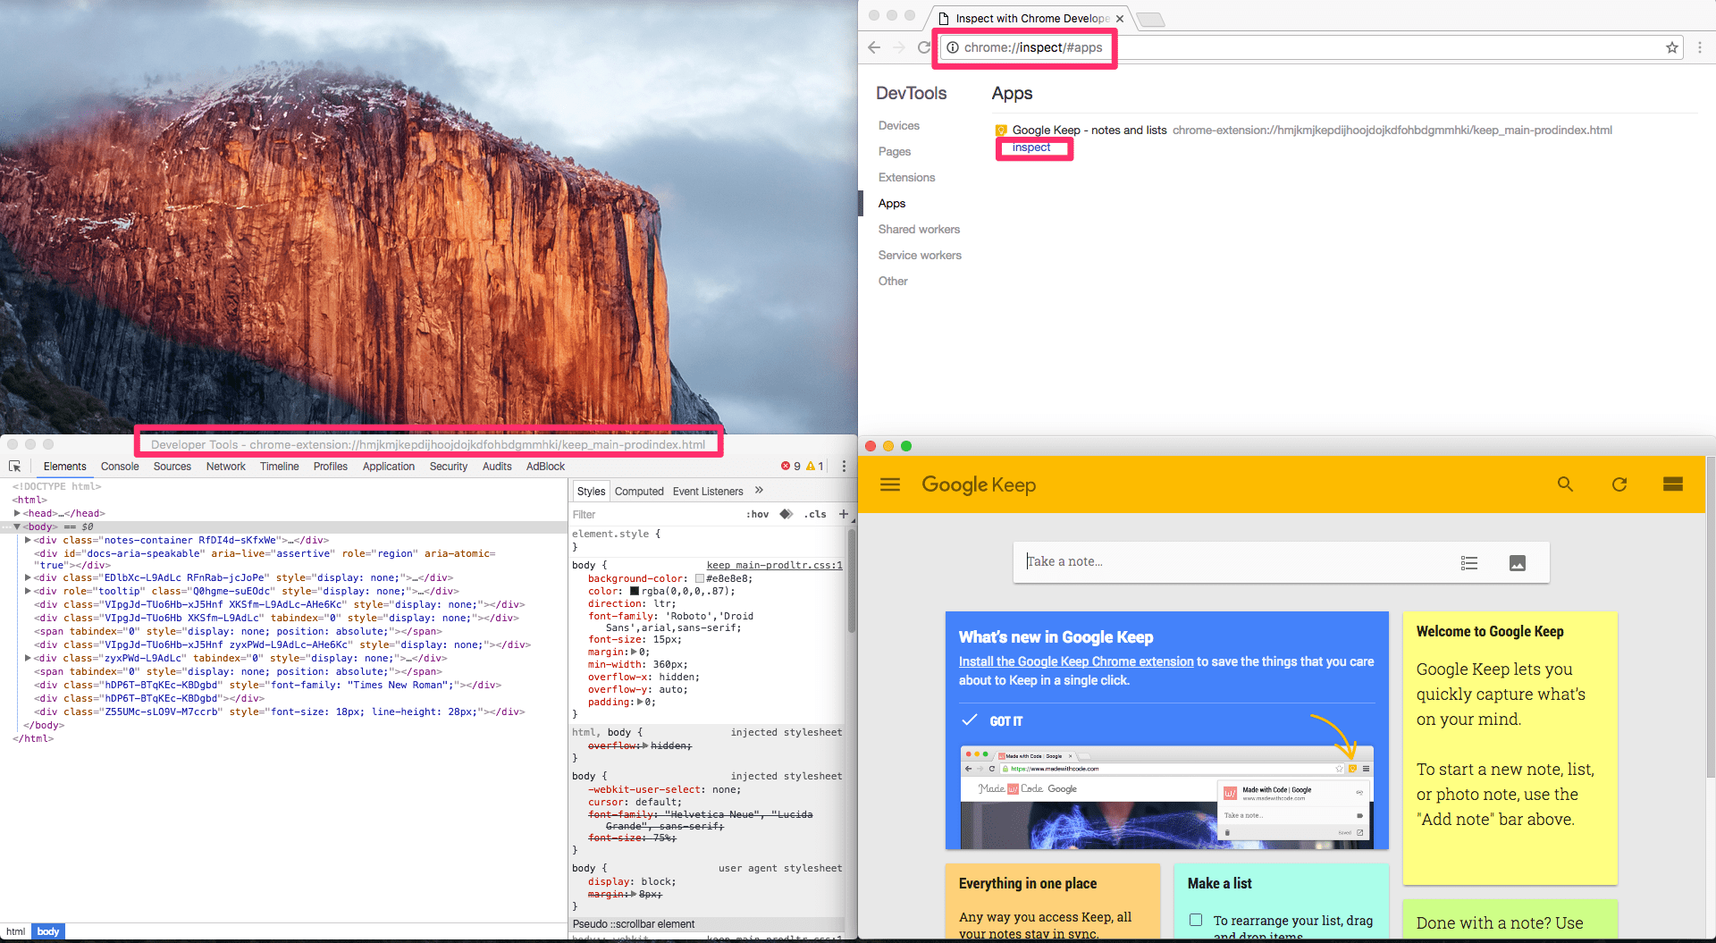Expand the head element node
The height and width of the screenshot is (943, 1716).
tap(18, 513)
